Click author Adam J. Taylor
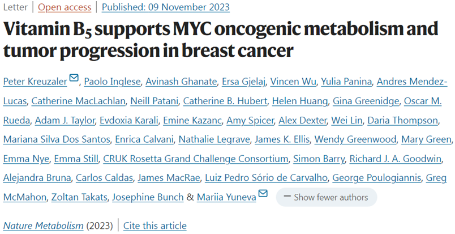Viewport: 455px width, 234px height. click(x=64, y=121)
